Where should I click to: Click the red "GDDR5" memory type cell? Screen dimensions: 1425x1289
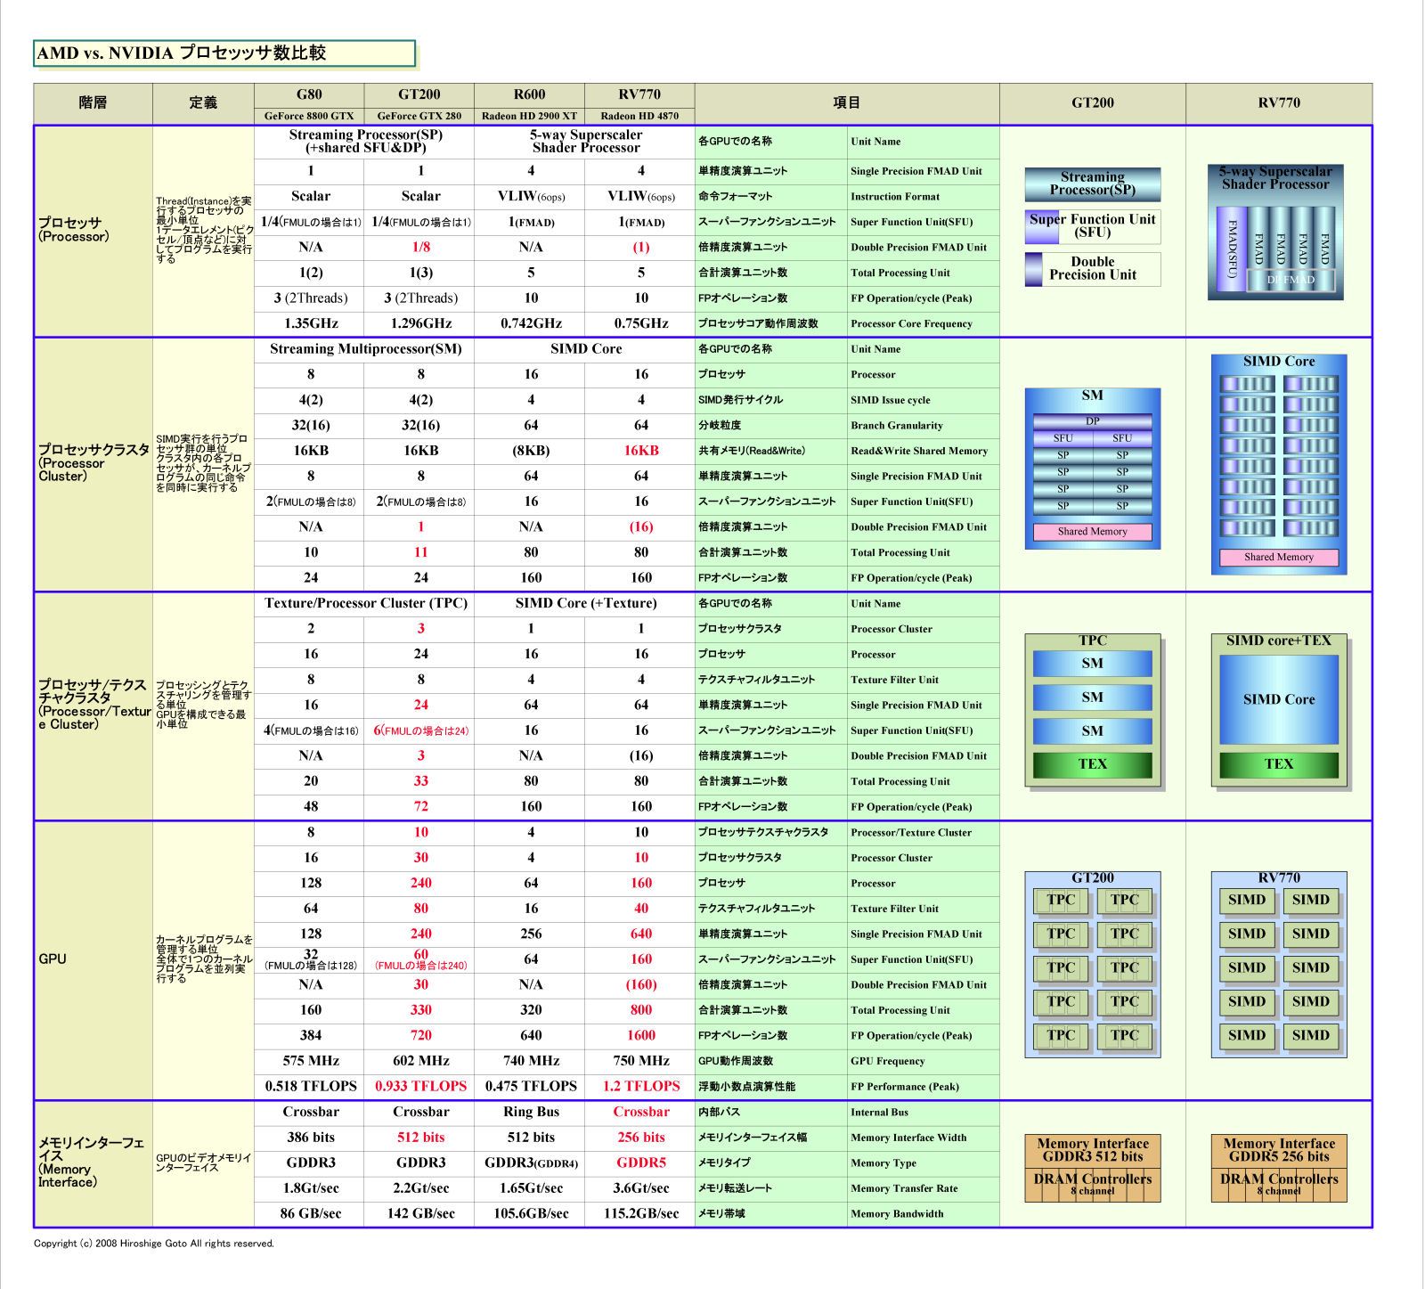click(x=641, y=1163)
